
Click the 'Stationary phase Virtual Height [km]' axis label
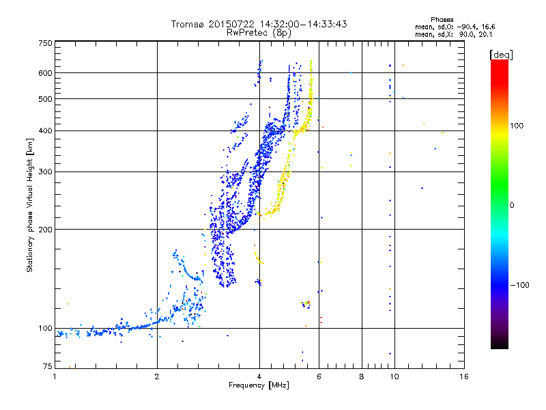(29, 206)
